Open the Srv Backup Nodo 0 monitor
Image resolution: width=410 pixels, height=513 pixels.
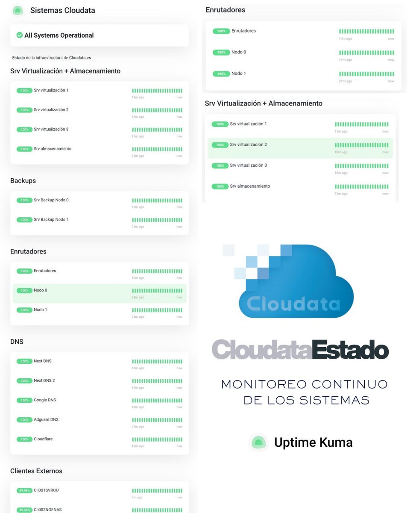coord(51,200)
